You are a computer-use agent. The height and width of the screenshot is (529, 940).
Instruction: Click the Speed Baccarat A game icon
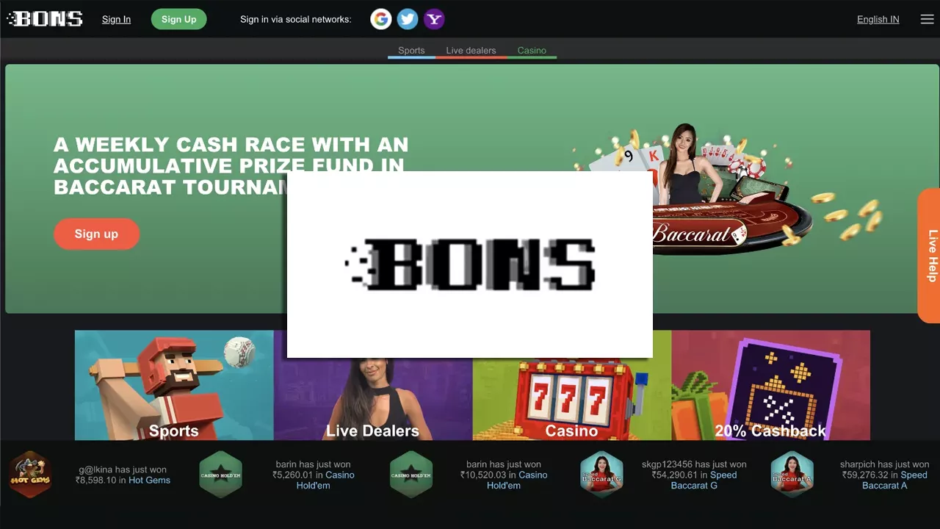click(792, 475)
